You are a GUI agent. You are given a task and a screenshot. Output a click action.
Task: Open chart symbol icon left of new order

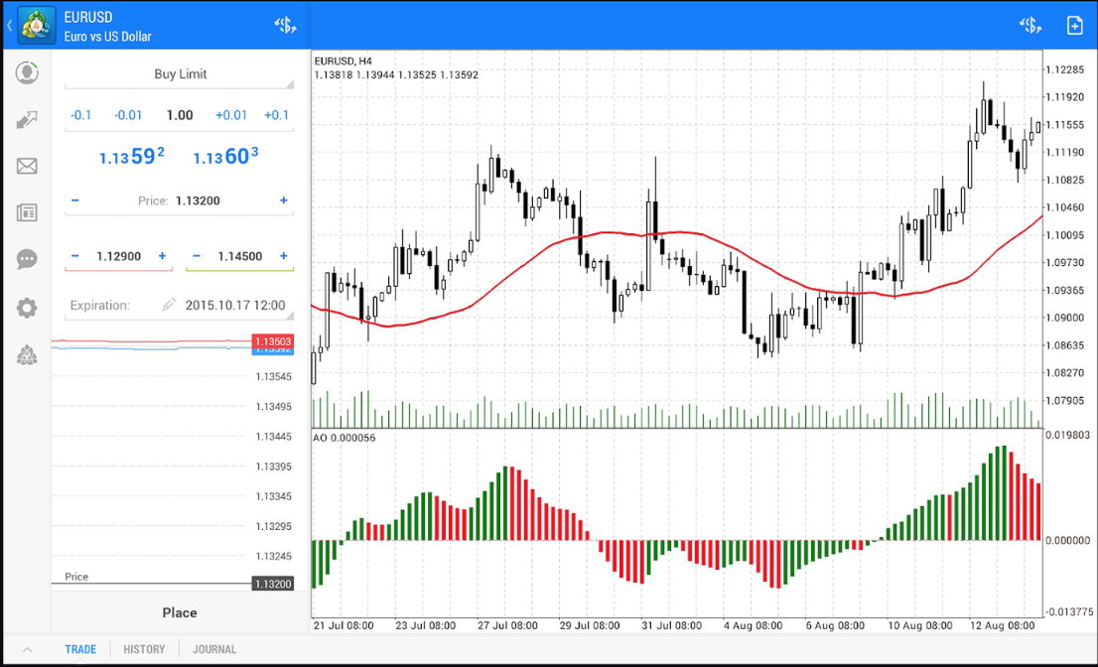click(1030, 26)
